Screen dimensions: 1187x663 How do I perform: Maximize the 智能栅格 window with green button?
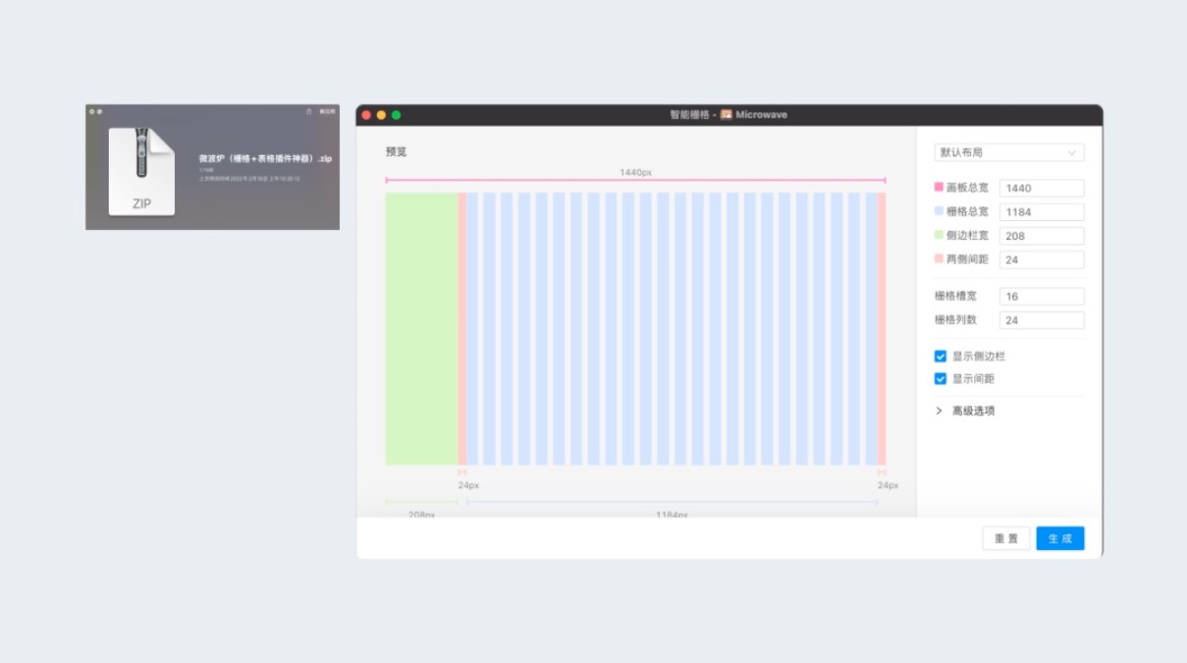point(397,115)
